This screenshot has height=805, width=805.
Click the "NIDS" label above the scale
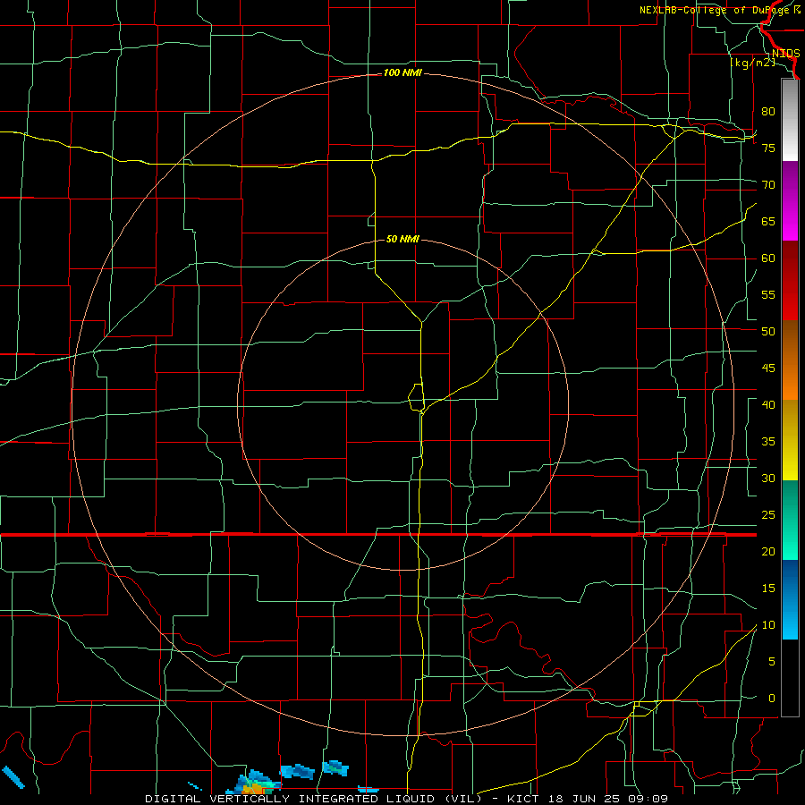pyautogui.click(x=785, y=54)
